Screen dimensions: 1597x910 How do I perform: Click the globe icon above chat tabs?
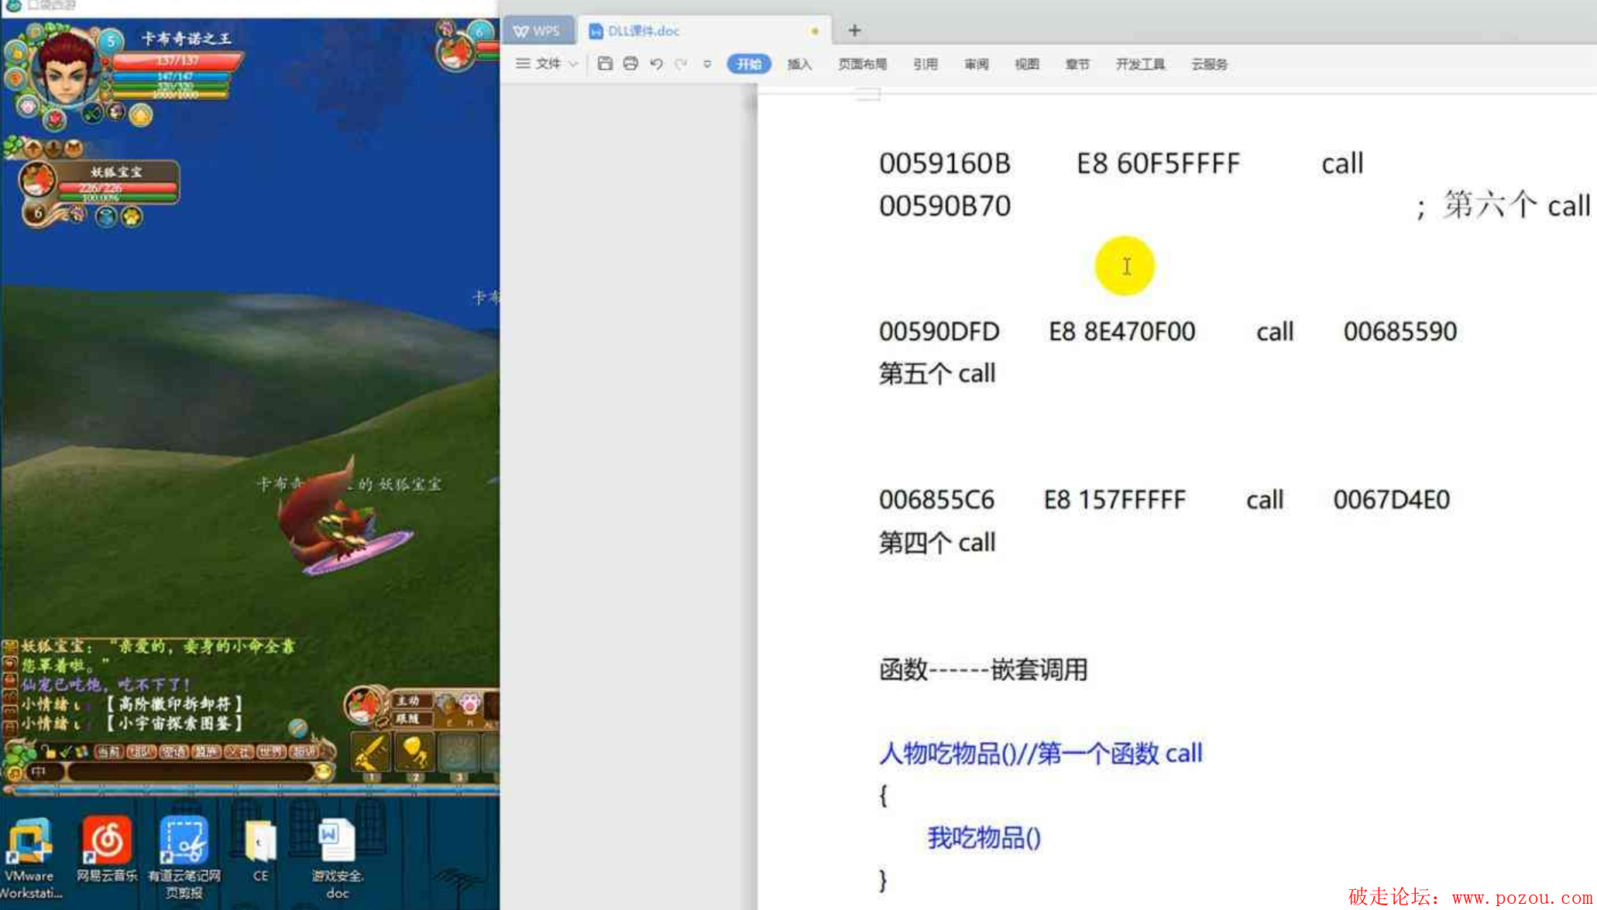(298, 727)
